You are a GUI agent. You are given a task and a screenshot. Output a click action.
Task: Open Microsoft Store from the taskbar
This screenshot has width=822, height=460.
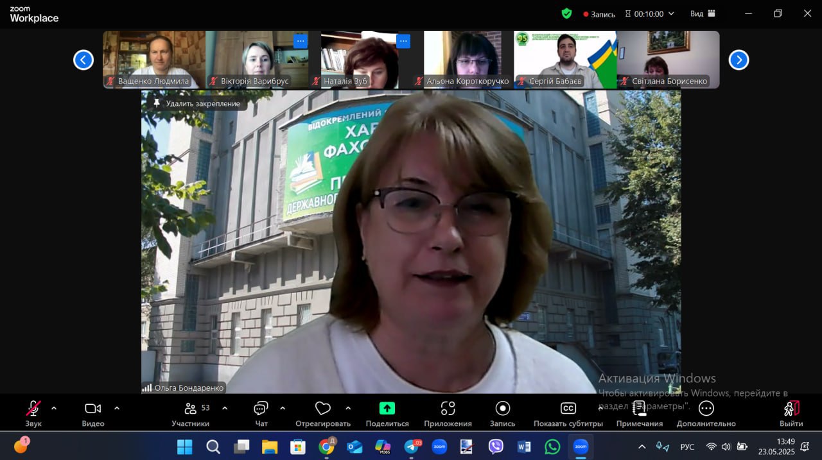coord(298,447)
